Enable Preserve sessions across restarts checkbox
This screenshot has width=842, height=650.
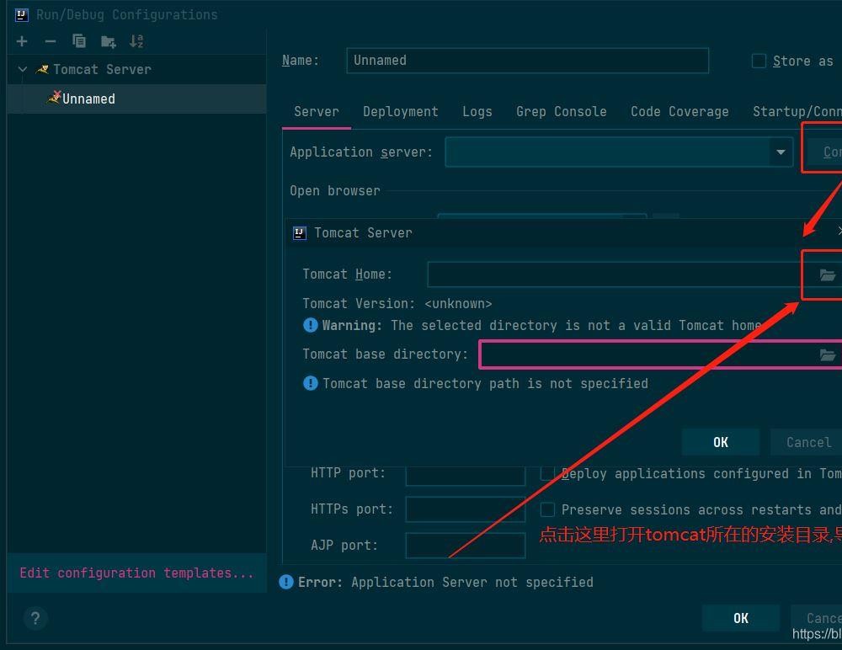click(x=547, y=509)
